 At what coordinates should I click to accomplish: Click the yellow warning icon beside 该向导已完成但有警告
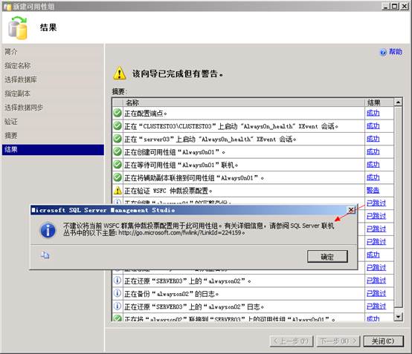coord(120,73)
